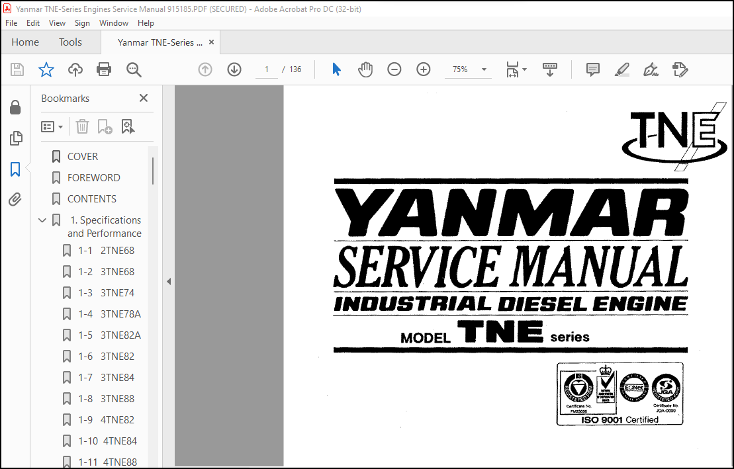Open the Help menu
The height and width of the screenshot is (469, 734).
tap(146, 23)
